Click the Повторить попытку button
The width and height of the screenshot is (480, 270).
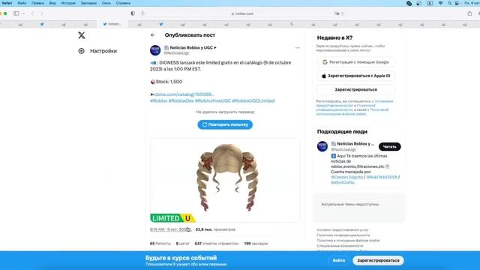point(225,124)
